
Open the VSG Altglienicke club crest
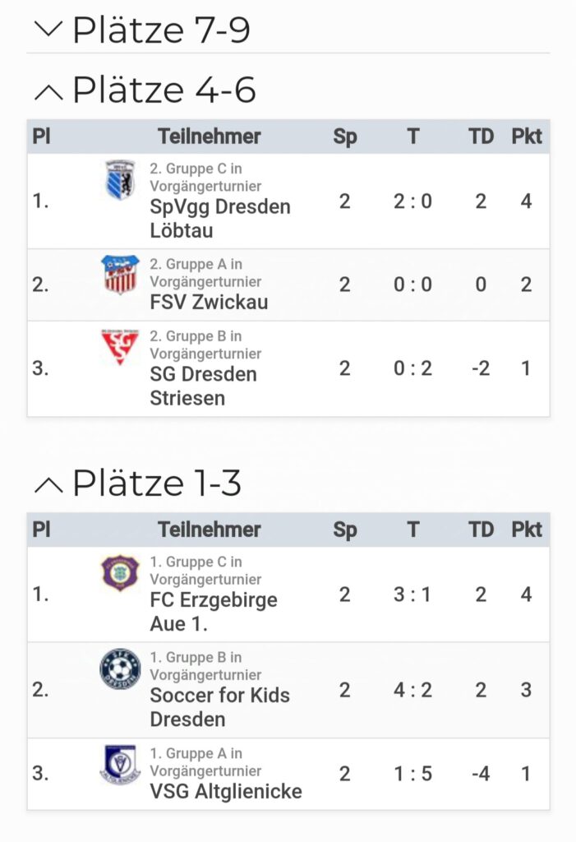[x=120, y=764]
